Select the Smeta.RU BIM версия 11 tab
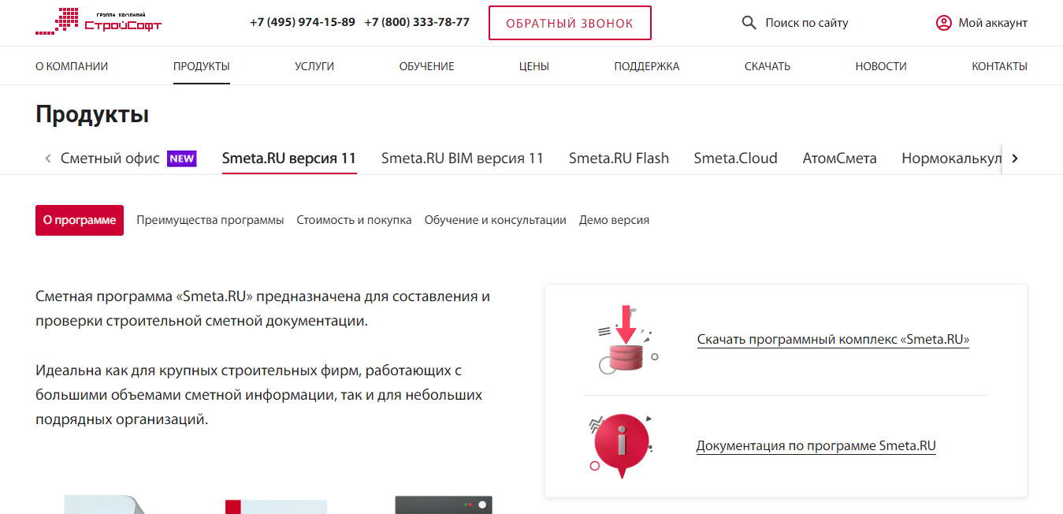The image size is (1063, 514). coord(463,158)
